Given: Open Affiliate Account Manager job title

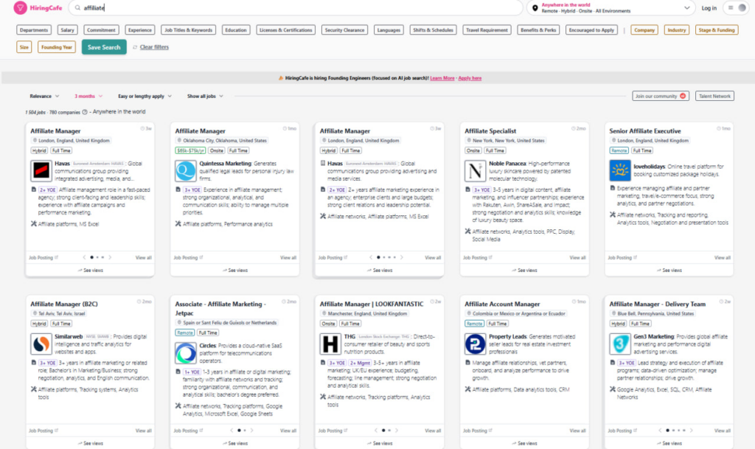Looking at the screenshot, I should coord(502,304).
